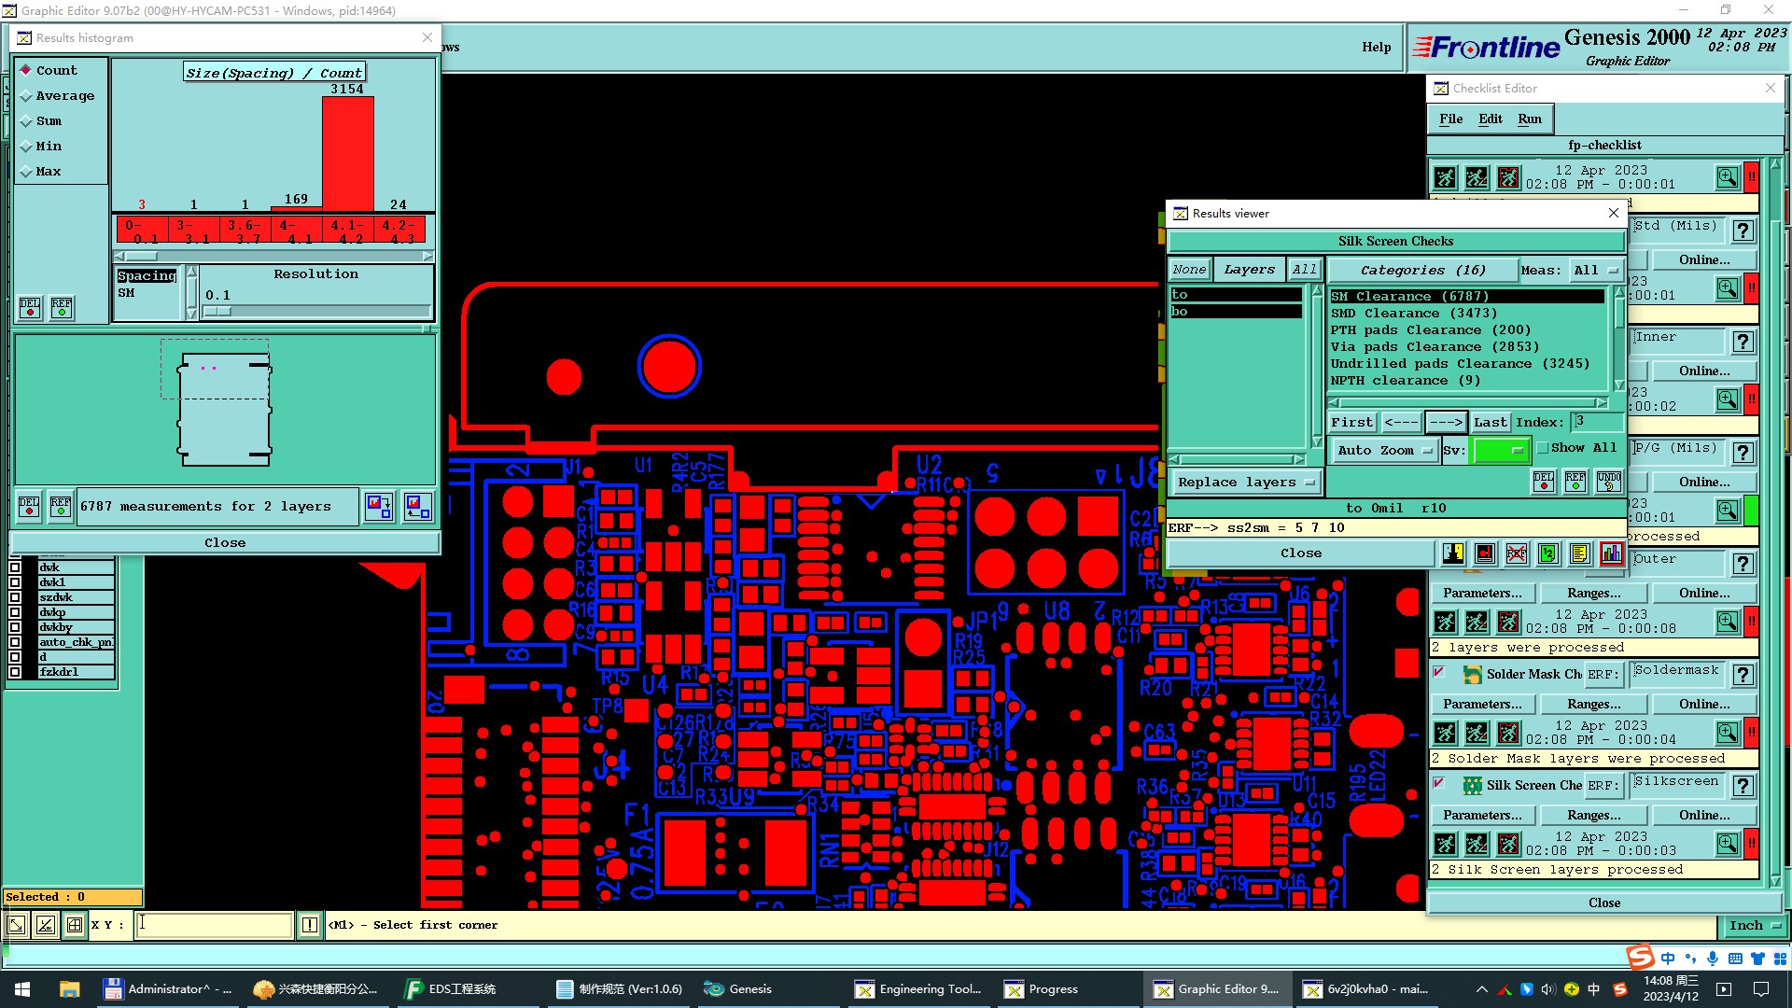Click the yellow-and-black icon beside Results viewer Close

(x=1453, y=553)
